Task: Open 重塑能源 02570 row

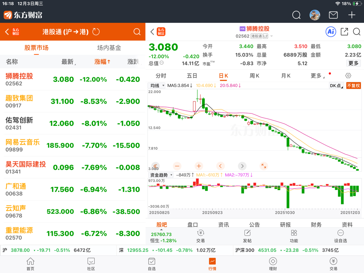Action: (x=73, y=234)
